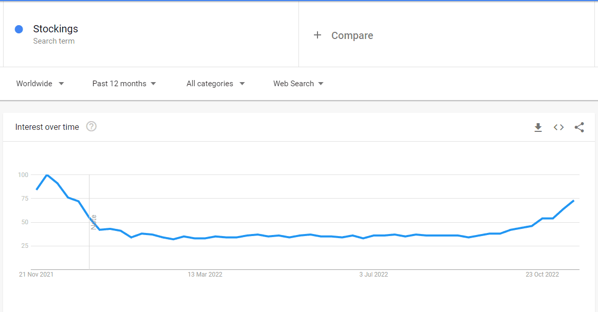Open the Interest over time help icon
This screenshot has width=598, height=312.
pos(91,126)
